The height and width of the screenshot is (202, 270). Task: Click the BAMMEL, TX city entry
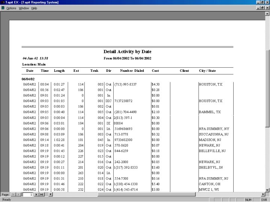click(210, 112)
